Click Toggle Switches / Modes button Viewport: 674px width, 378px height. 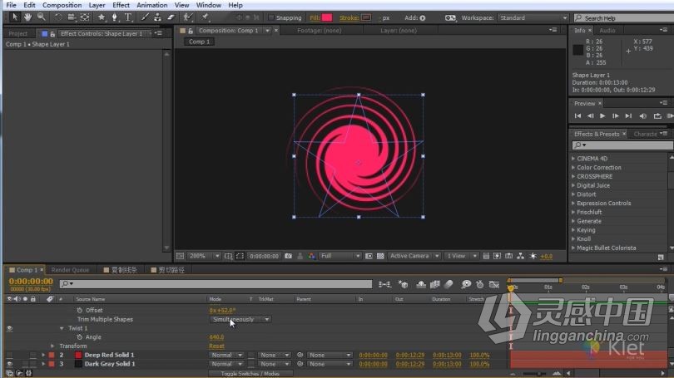[x=250, y=374]
